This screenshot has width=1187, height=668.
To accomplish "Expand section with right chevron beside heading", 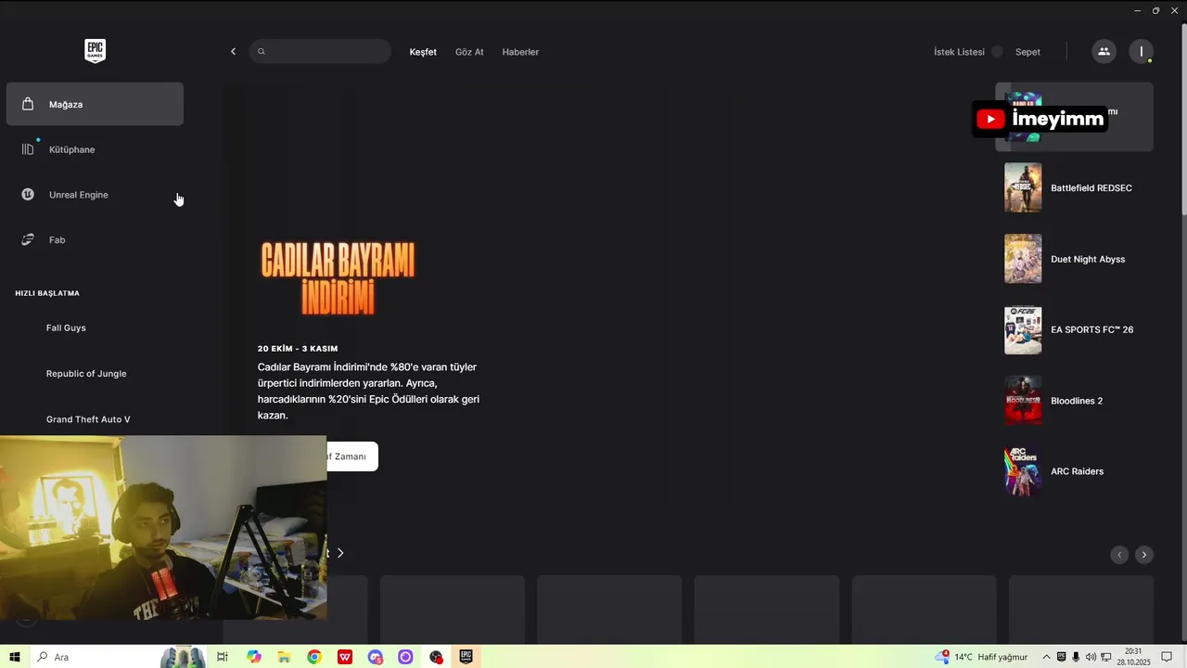I will pos(340,553).
